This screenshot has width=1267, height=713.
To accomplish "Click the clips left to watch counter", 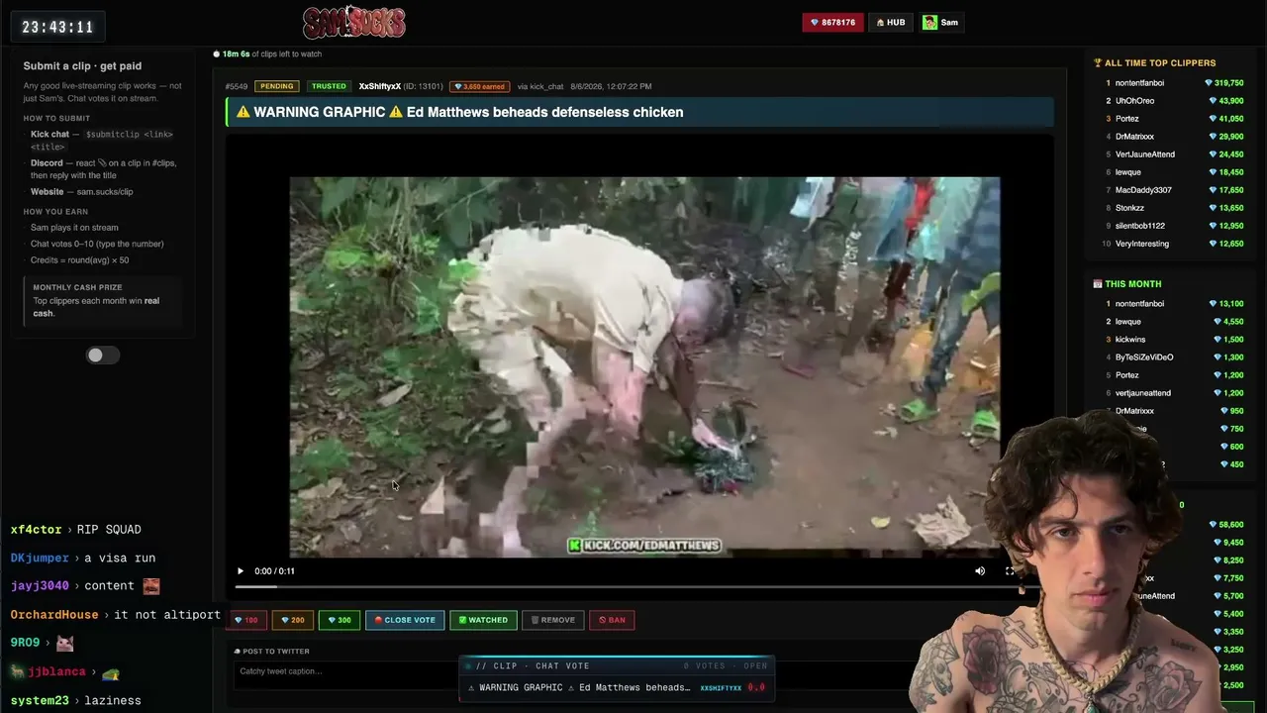I will (267, 54).
